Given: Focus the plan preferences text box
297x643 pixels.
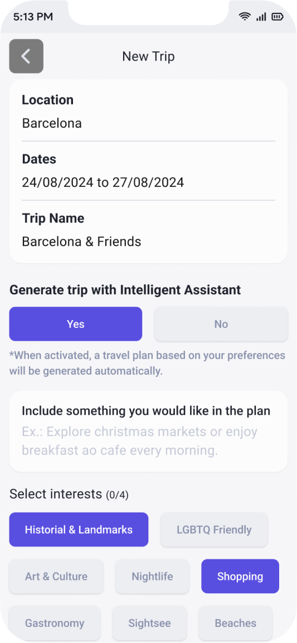Looking at the screenshot, I should click(148, 432).
